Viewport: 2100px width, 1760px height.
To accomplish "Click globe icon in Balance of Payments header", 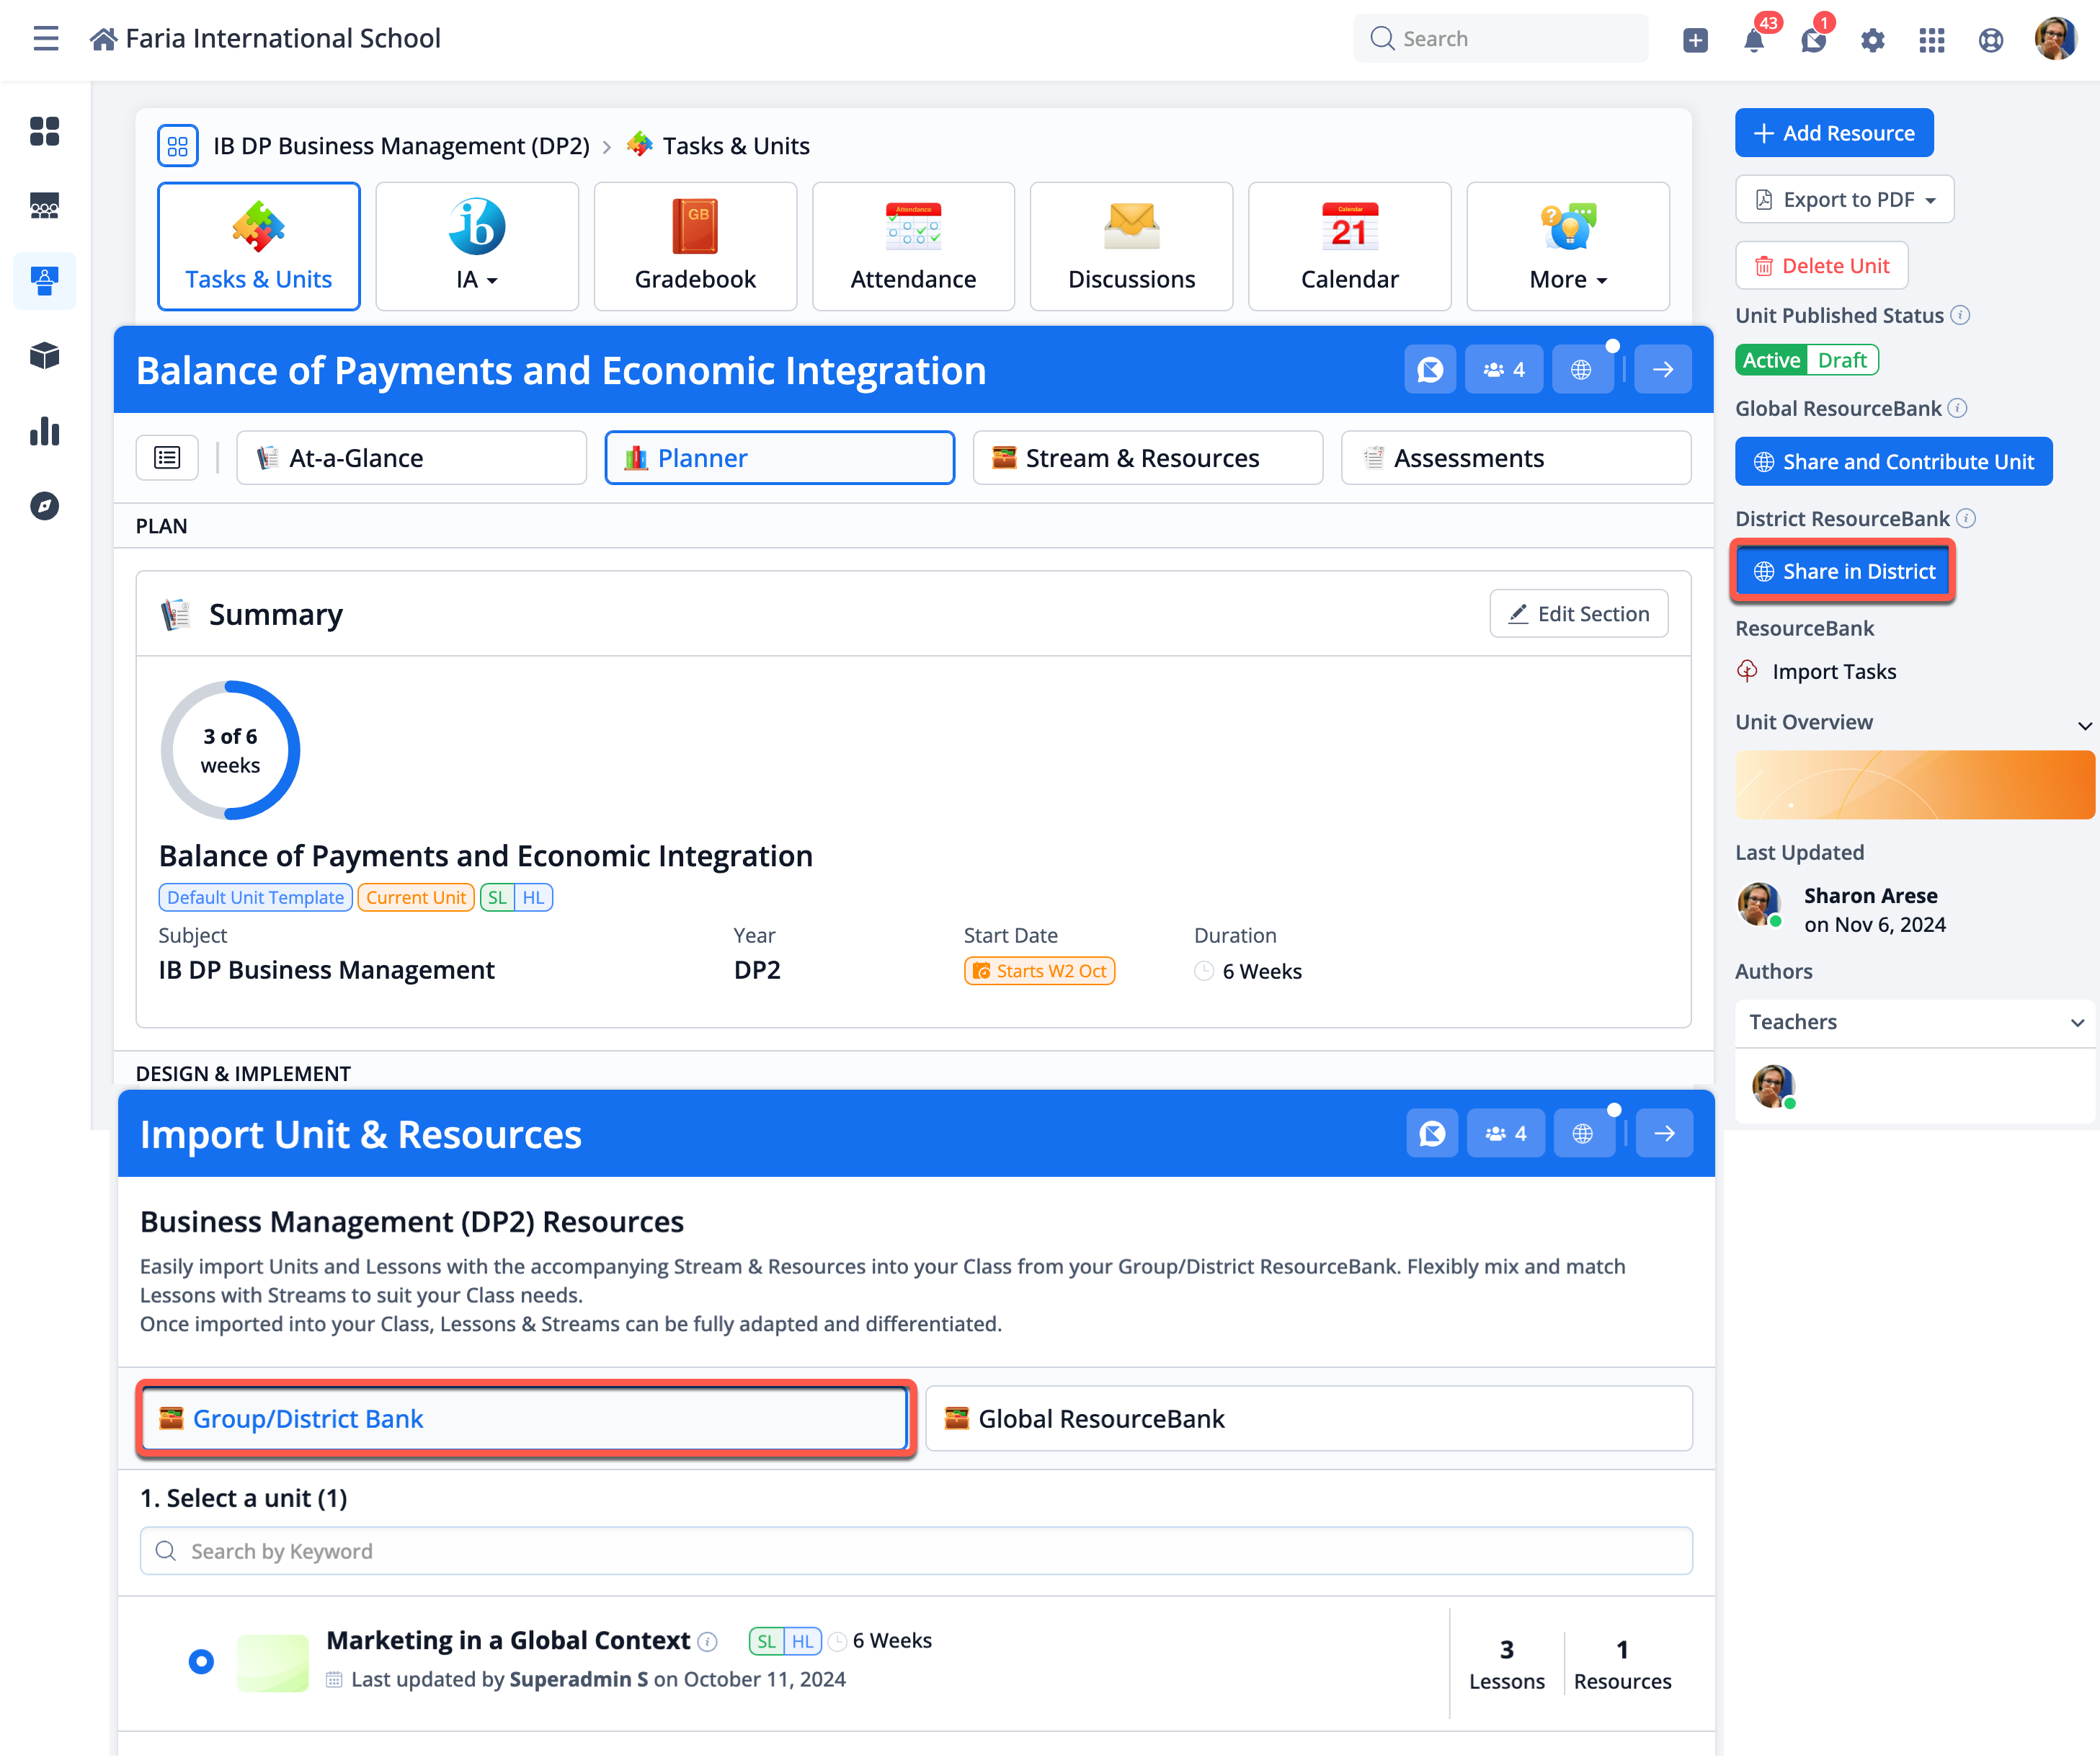I will 1582,370.
